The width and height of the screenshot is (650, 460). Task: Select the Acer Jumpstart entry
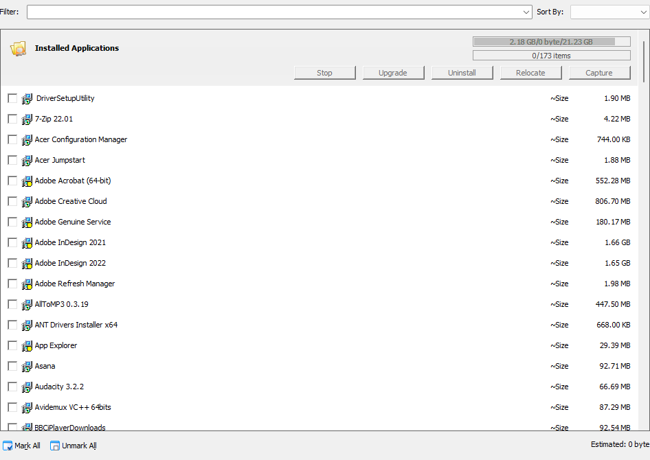60,159
